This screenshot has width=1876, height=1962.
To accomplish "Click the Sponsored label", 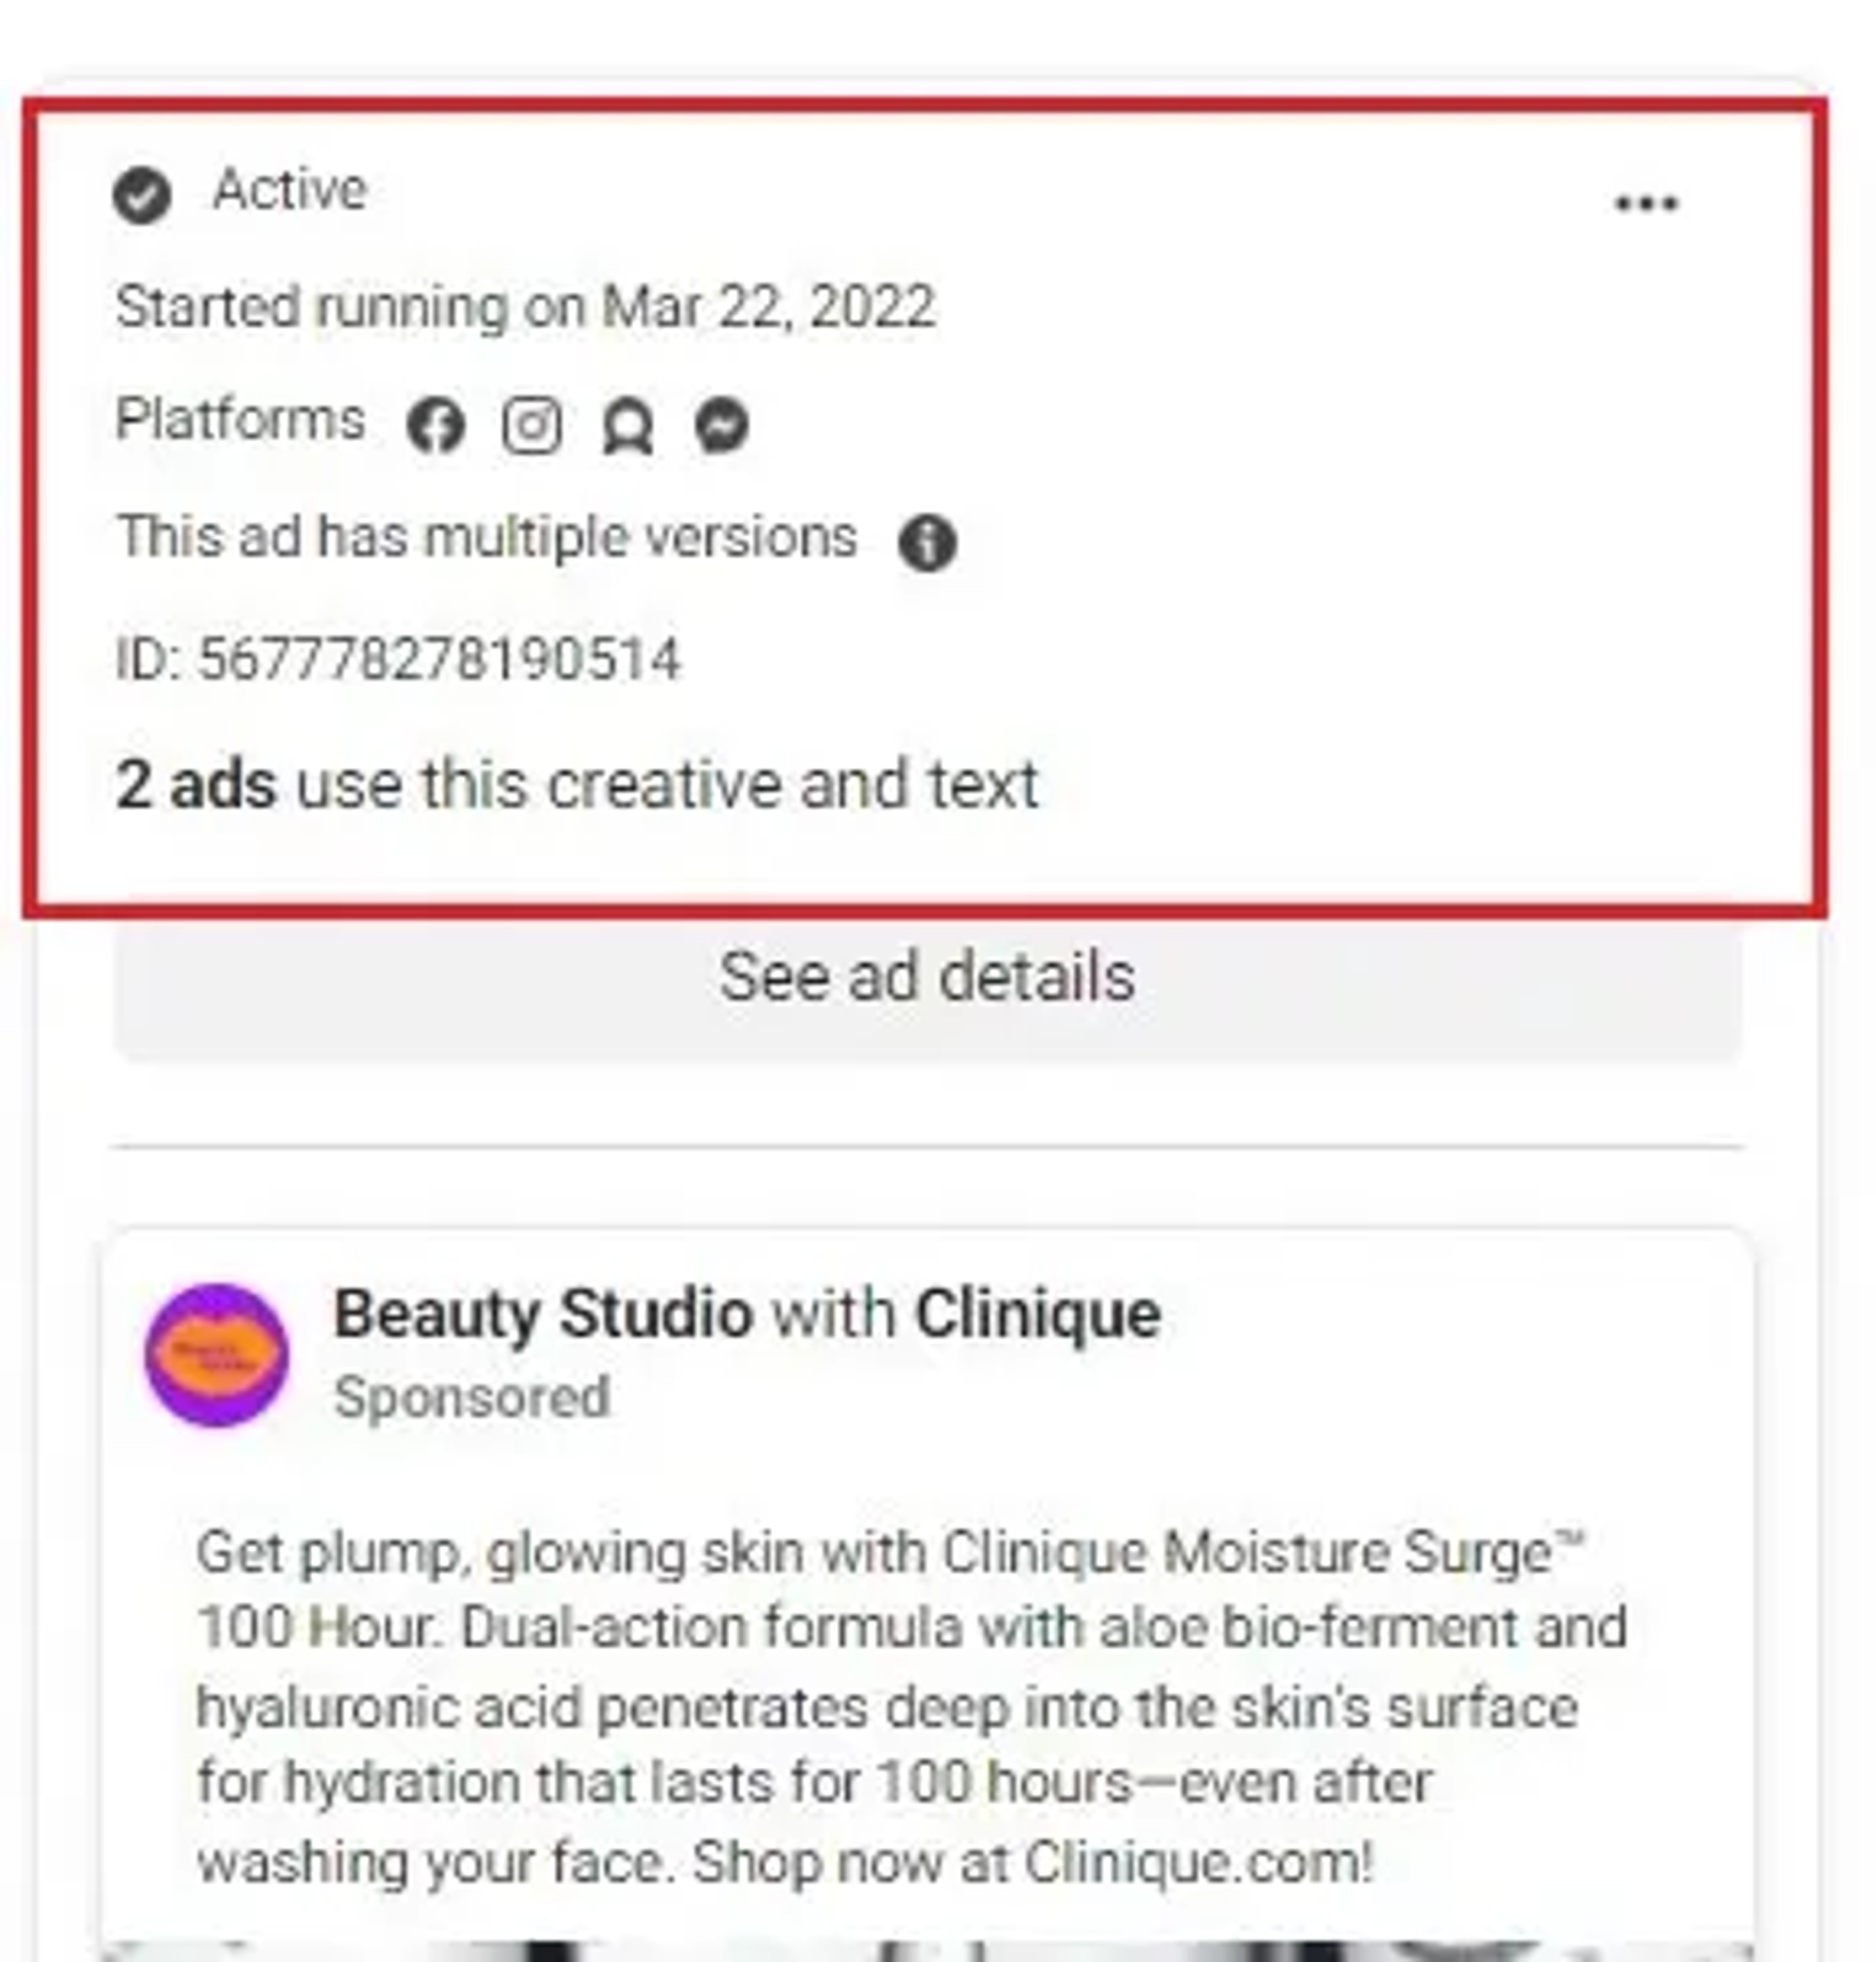I will point(472,1397).
